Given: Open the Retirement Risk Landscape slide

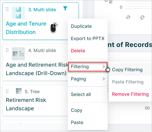Looking at the screenshot, I should coord(26,104).
